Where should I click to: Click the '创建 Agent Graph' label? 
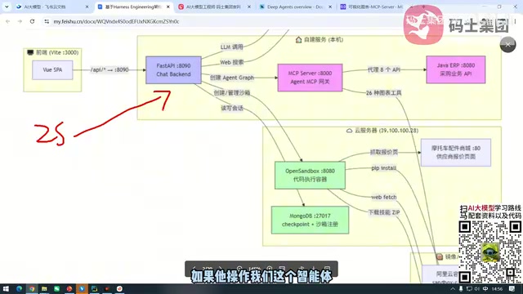pyautogui.click(x=232, y=78)
